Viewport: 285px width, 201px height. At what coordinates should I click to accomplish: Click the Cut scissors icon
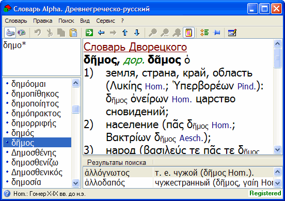pos(50,33)
